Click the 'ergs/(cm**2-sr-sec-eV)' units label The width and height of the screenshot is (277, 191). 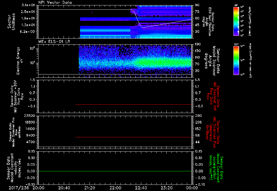coord(250,60)
